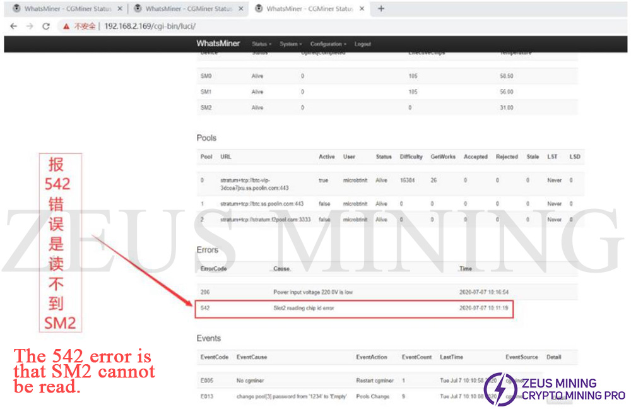Close the second WhatsMiner tab
Viewport: 631px width, 414px height.
240,9
